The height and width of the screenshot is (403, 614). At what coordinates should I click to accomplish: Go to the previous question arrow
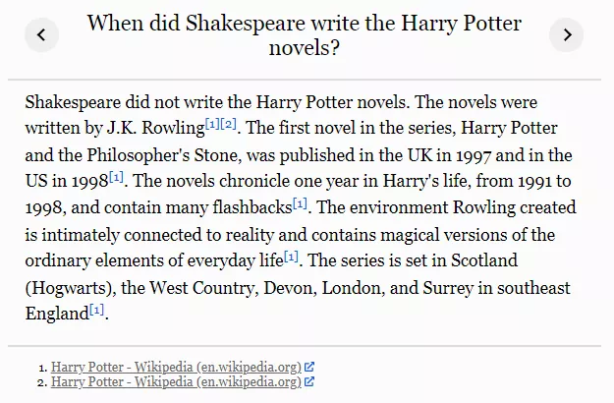(x=41, y=35)
